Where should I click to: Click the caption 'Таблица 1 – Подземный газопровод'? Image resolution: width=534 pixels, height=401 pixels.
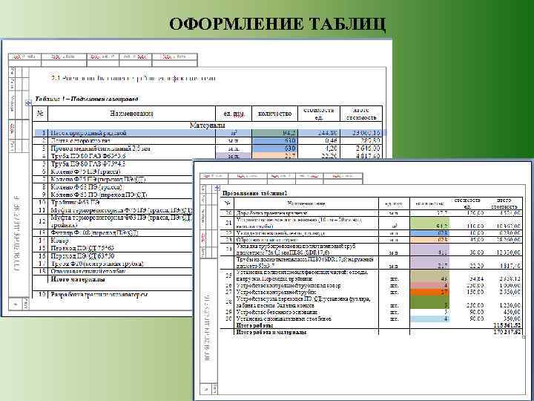87,100
